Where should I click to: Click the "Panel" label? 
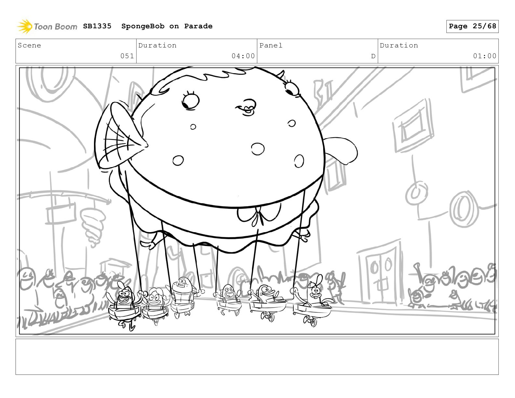(x=271, y=45)
